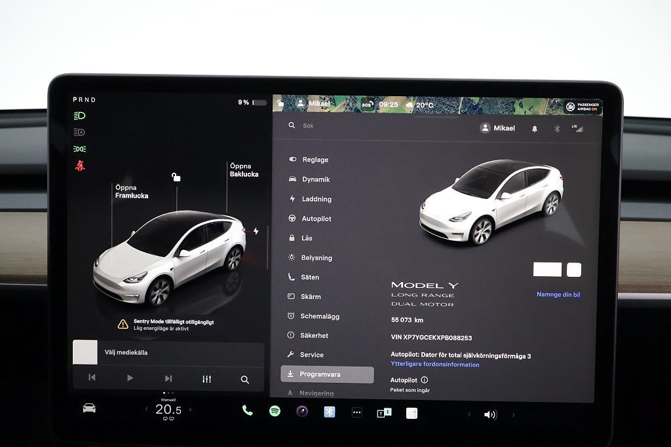Open car controls via car icon

pyautogui.click(x=89, y=408)
